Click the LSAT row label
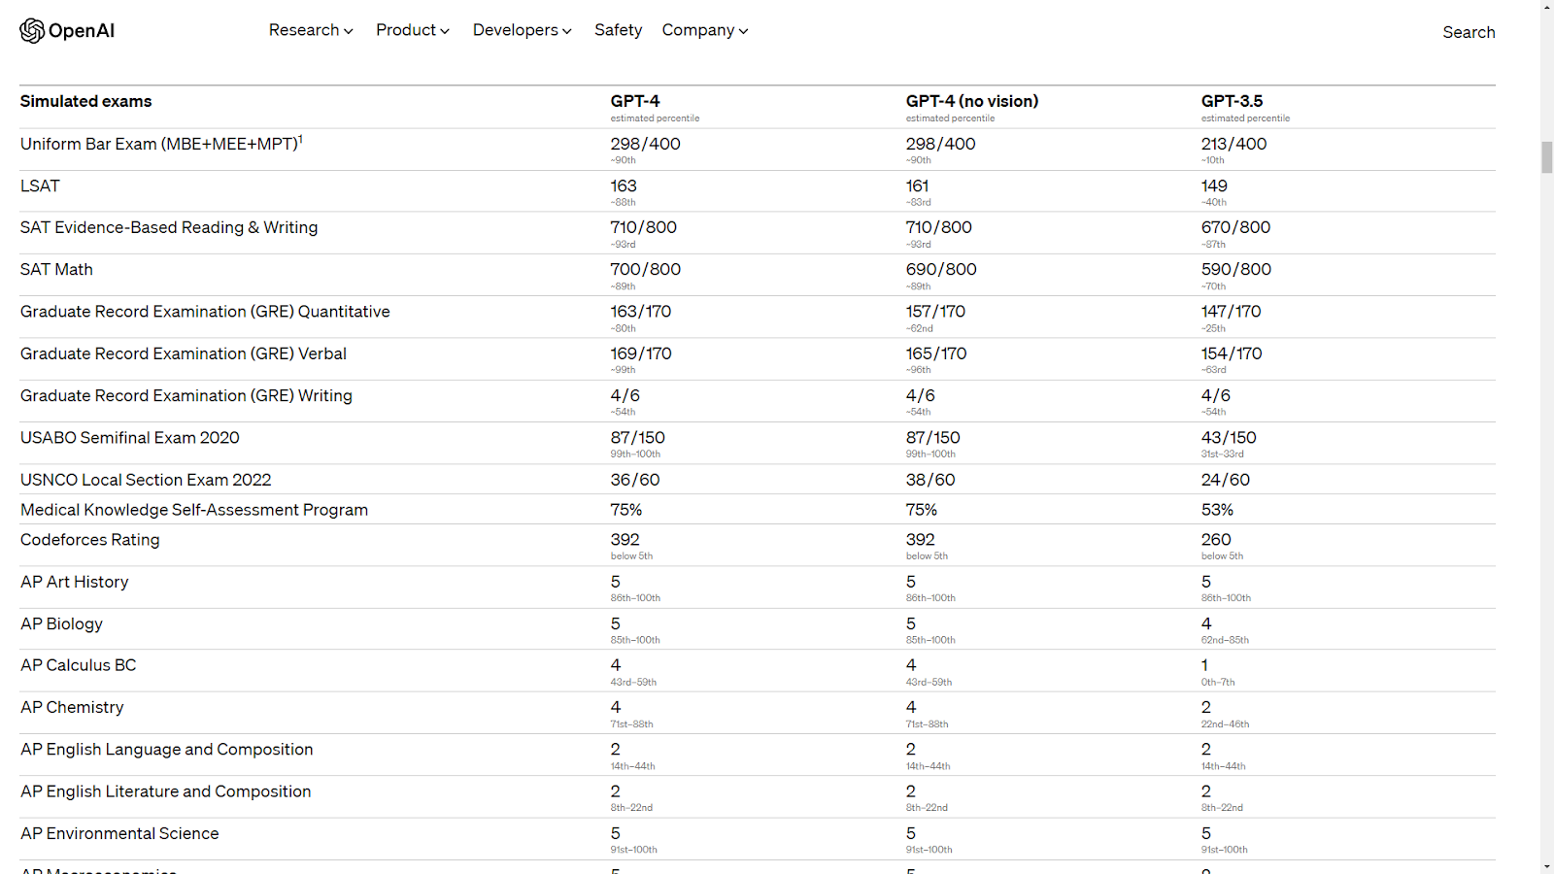Image resolution: width=1554 pixels, height=874 pixels. [40, 185]
